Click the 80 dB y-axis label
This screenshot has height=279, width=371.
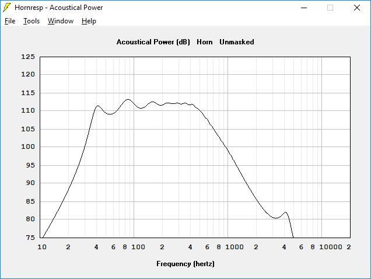(x=30, y=219)
